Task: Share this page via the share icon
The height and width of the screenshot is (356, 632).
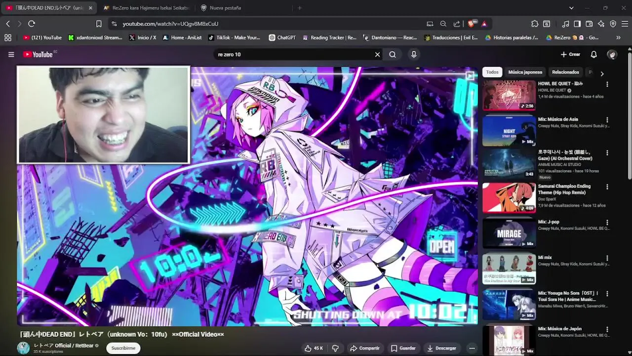Action: pos(457,24)
